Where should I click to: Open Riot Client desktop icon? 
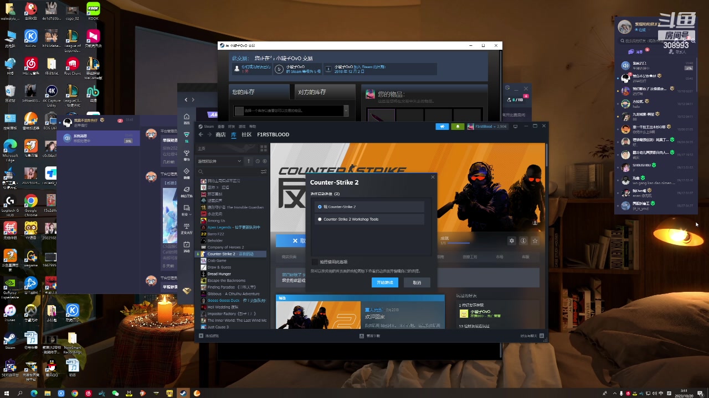coord(72,66)
